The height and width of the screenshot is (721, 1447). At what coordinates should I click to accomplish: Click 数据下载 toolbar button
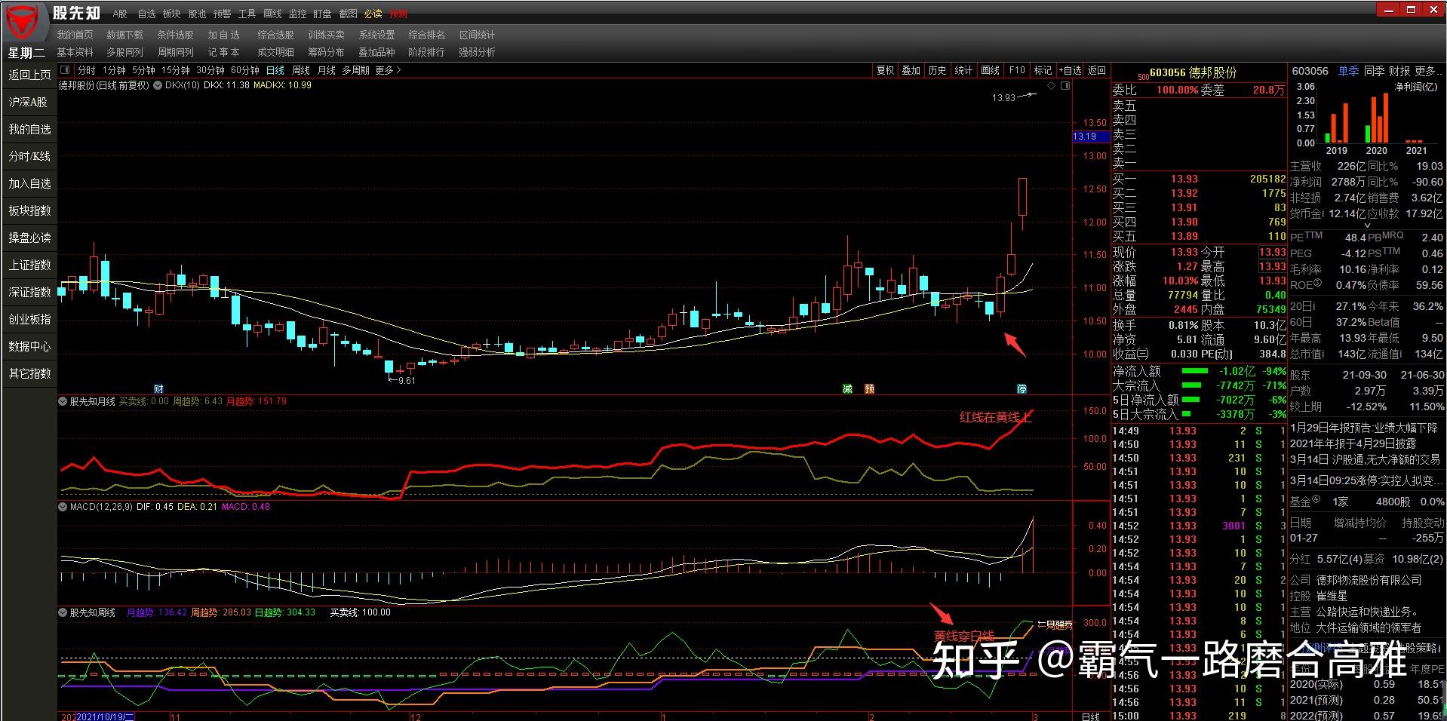(x=124, y=35)
